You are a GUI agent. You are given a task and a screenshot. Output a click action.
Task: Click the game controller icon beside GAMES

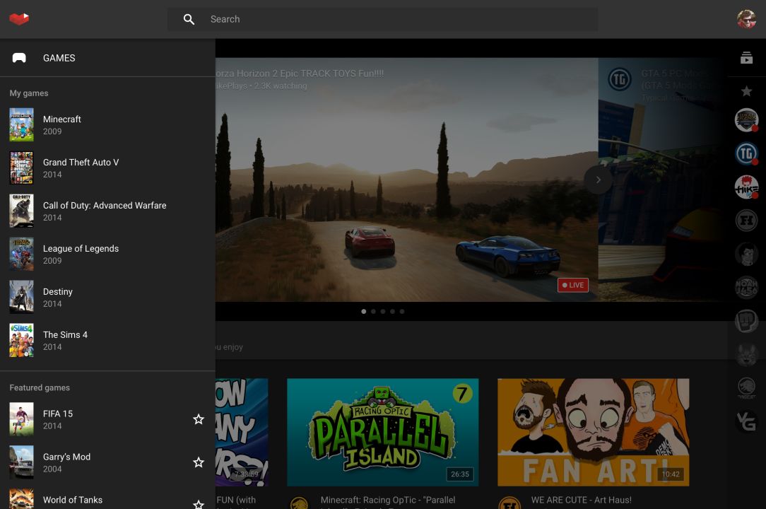click(x=19, y=58)
